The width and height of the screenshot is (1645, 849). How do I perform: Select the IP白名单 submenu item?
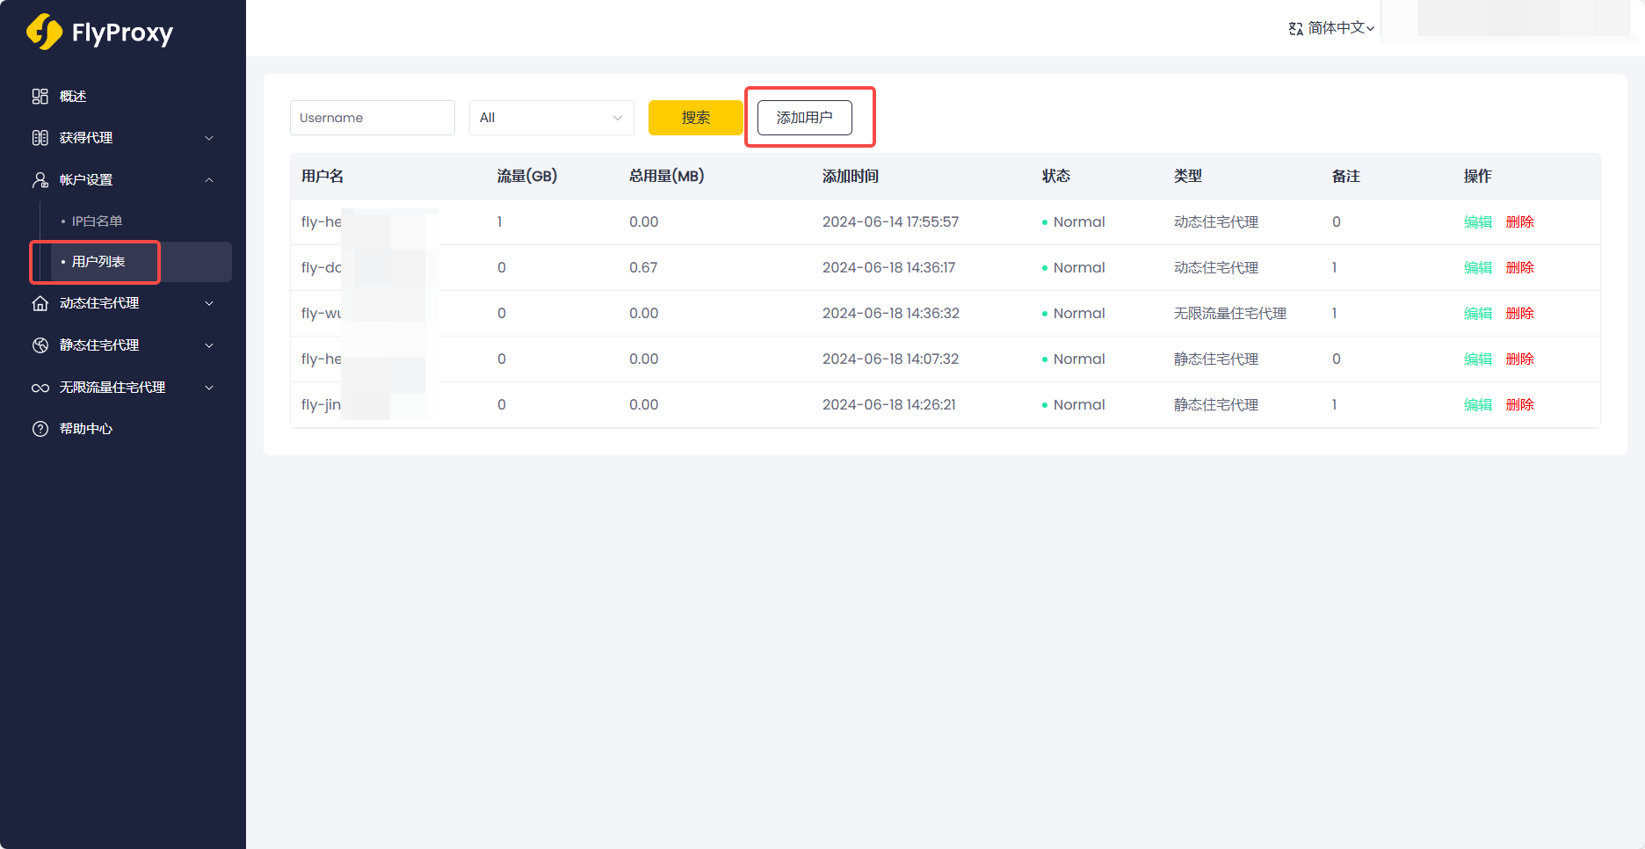tap(98, 221)
